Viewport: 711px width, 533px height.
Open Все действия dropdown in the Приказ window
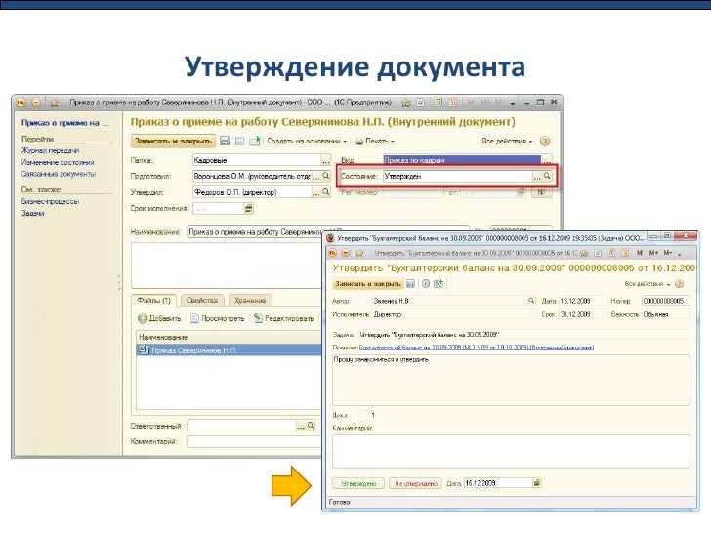pyautogui.click(x=507, y=141)
